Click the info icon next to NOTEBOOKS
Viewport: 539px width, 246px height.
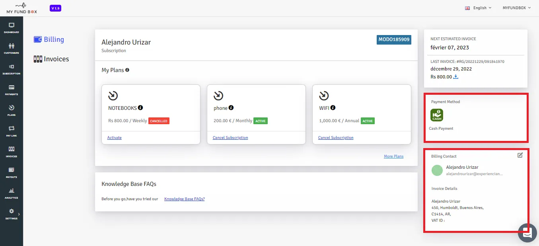pyautogui.click(x=140, y=108)
